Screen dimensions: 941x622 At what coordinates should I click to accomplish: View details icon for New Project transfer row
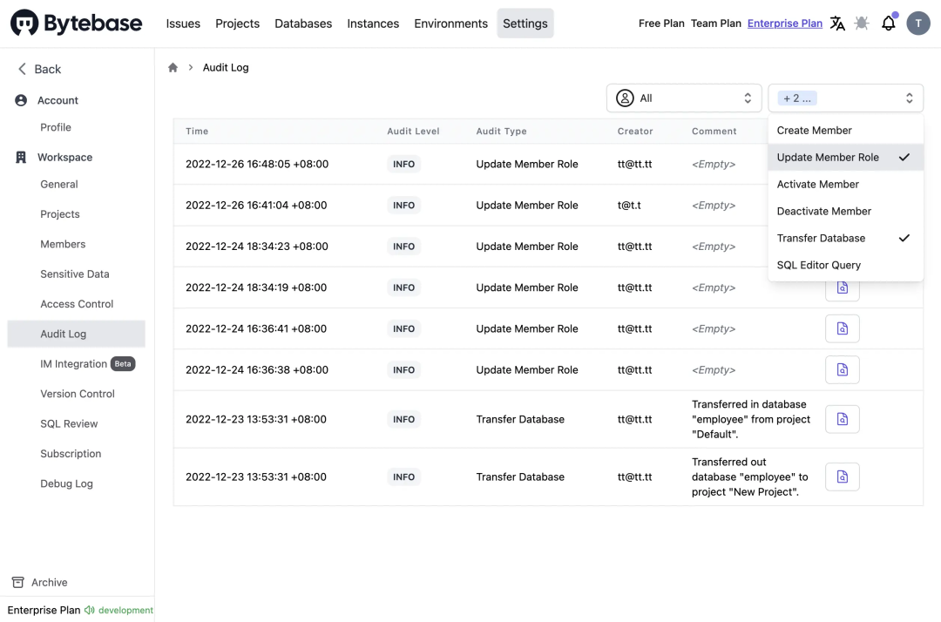pos(842,477)
